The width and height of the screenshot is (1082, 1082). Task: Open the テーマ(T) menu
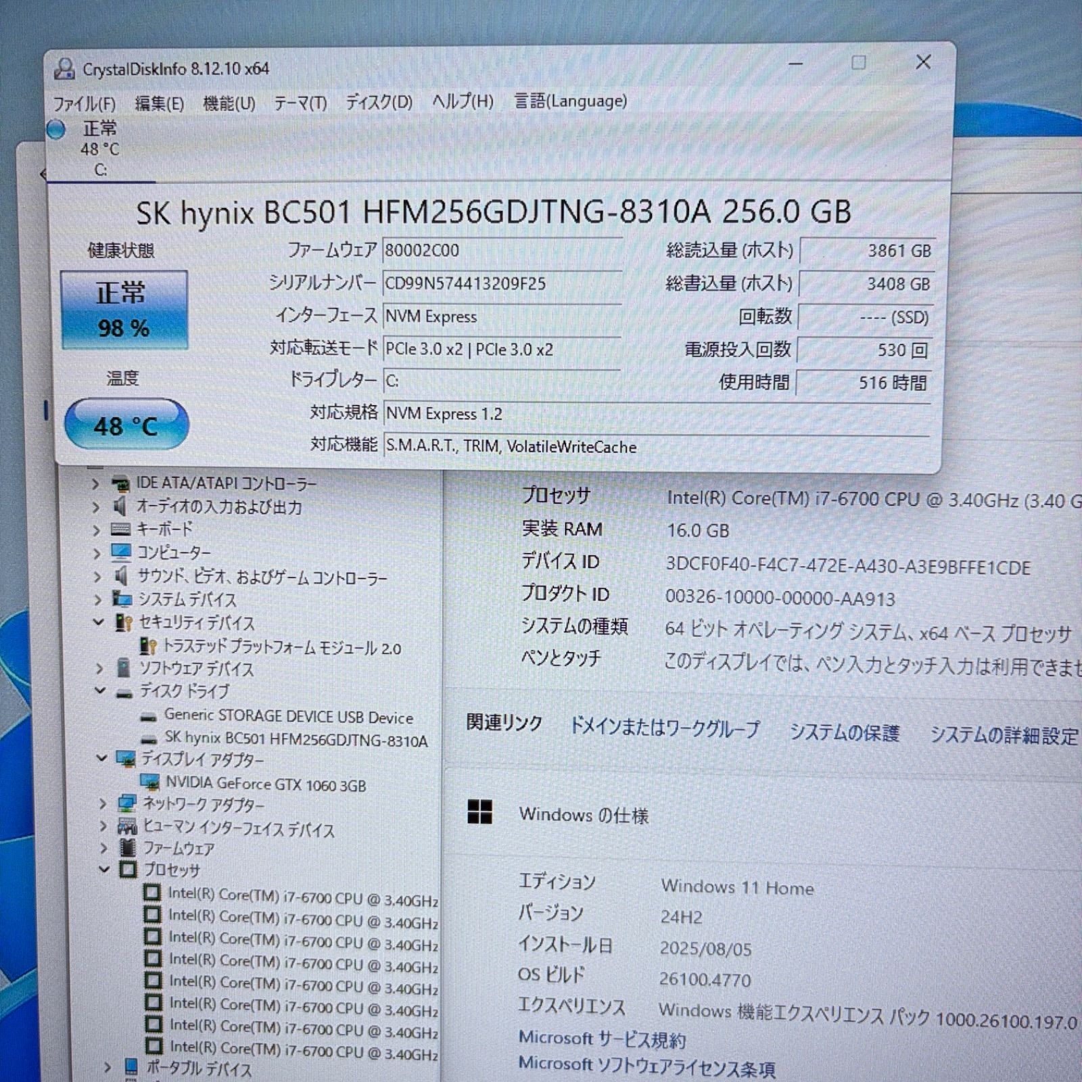tap(300, 103)
